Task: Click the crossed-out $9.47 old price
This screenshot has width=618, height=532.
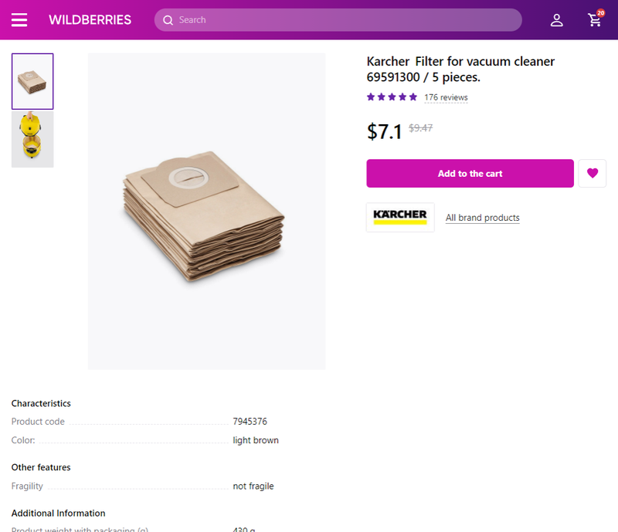Action: (420, 128)
